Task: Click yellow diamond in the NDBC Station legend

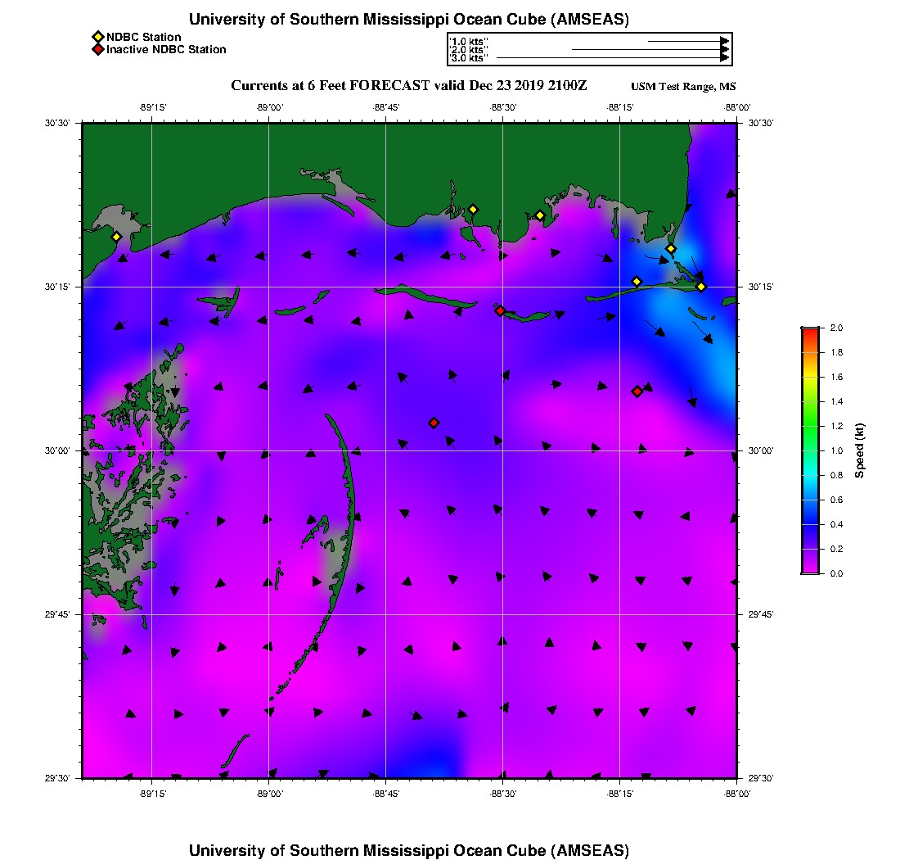Action: click(97, 37)
